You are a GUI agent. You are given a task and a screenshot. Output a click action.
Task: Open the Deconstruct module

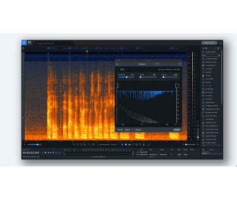point(210,103)
